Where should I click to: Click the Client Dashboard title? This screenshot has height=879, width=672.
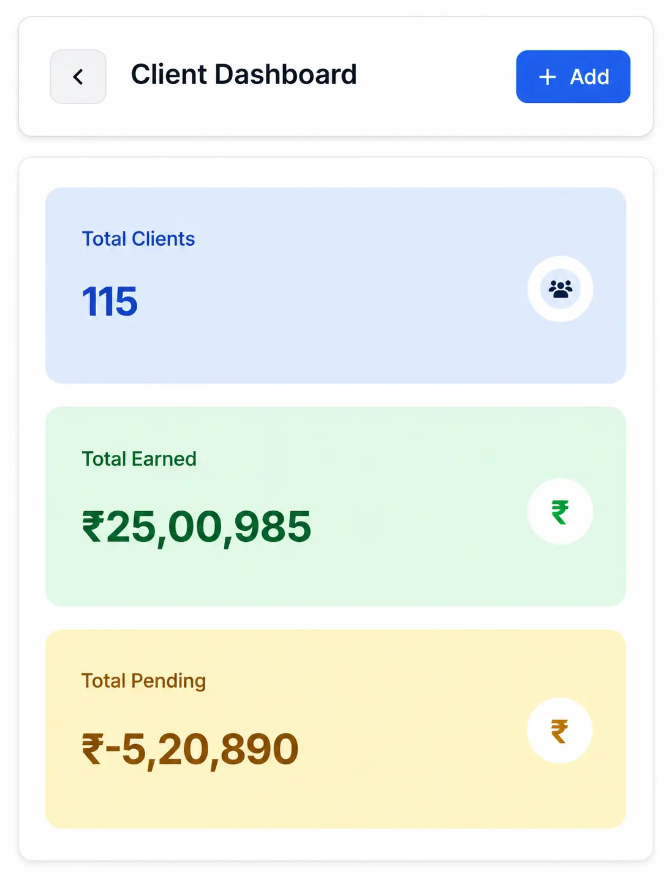coord(244,74)
